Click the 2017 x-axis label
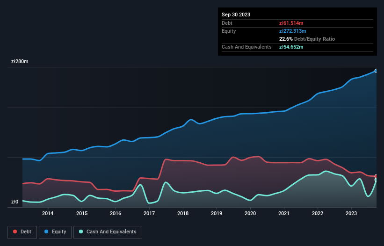This screenshot has height=246, width=384. click(149, 213)
